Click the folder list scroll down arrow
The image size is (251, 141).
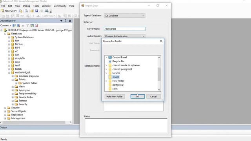(159, 90)
